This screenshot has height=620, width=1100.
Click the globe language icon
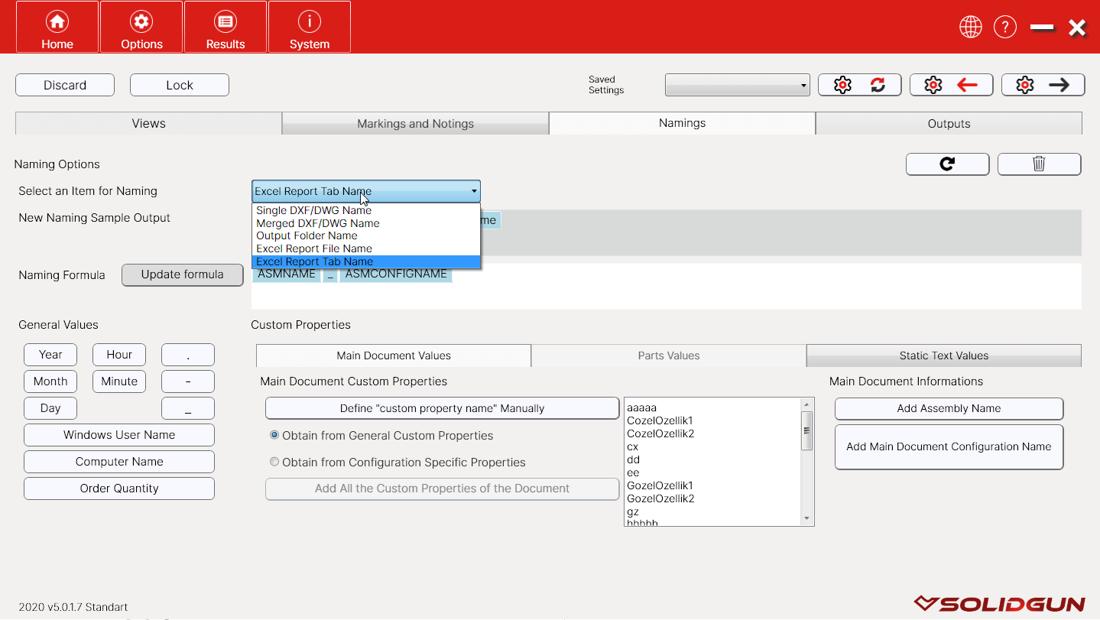[970, 28]
